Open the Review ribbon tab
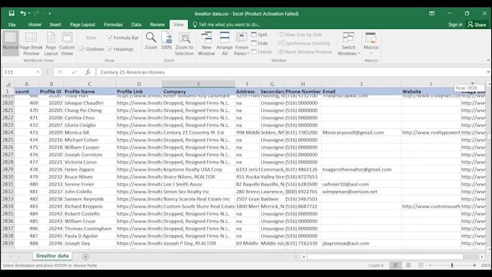The width and height of the screenshot is (492, 277). pos(157,25)
